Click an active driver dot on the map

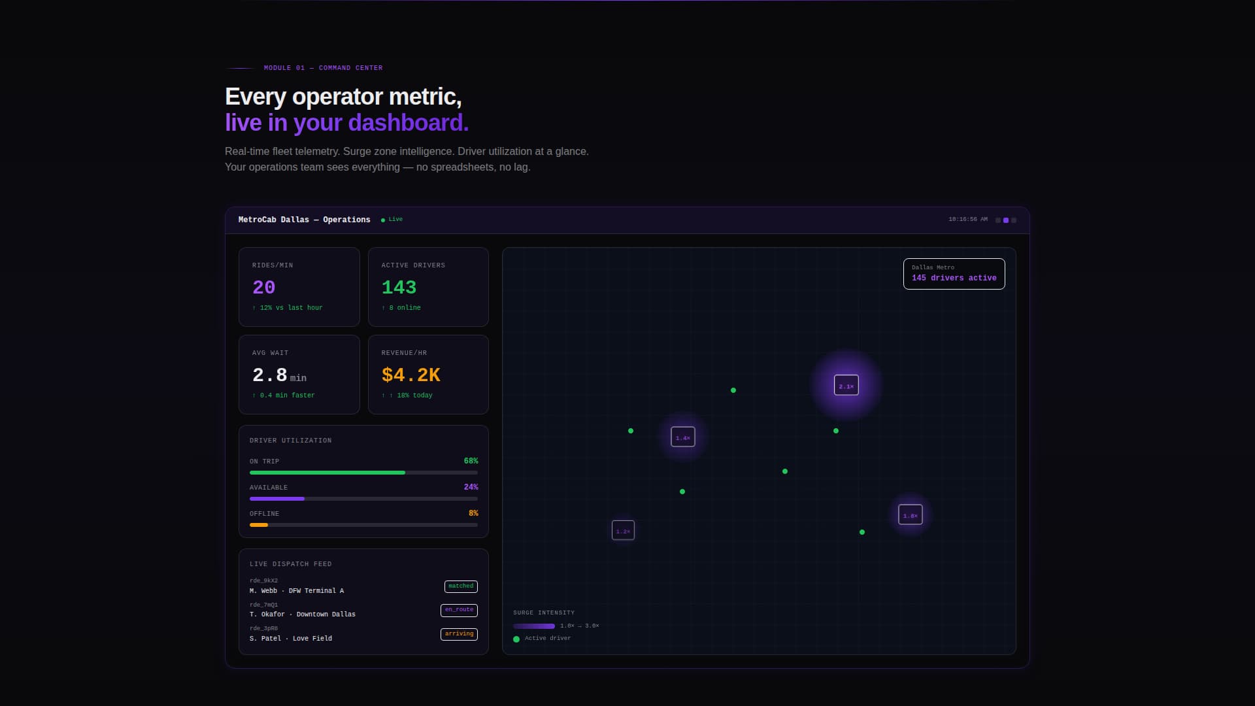point(733,390)
